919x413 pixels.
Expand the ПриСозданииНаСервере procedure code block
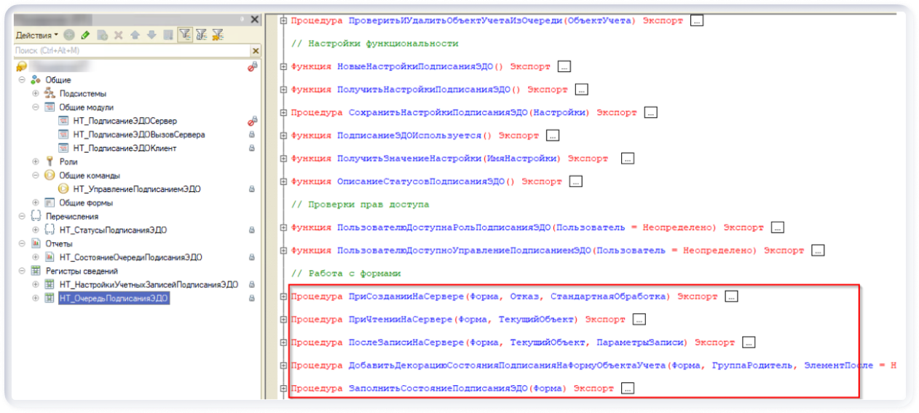click(283, 297)
